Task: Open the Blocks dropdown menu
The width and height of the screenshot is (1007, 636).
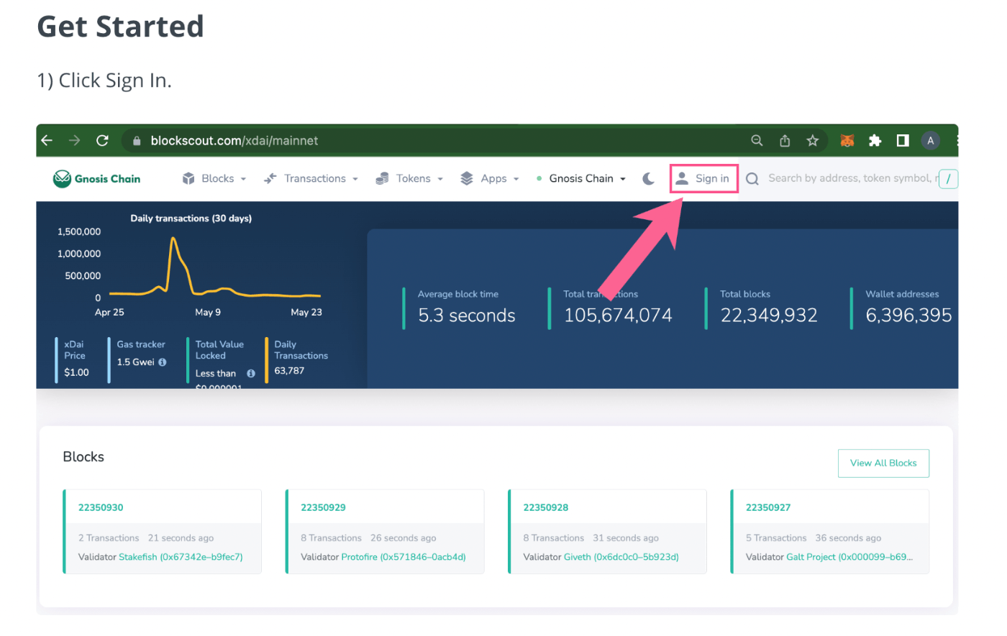Action: [x=214, y=179]
